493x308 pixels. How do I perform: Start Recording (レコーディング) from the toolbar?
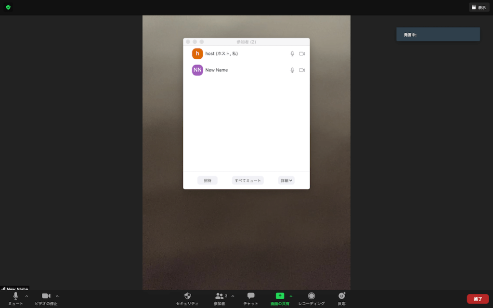point(311,296)
